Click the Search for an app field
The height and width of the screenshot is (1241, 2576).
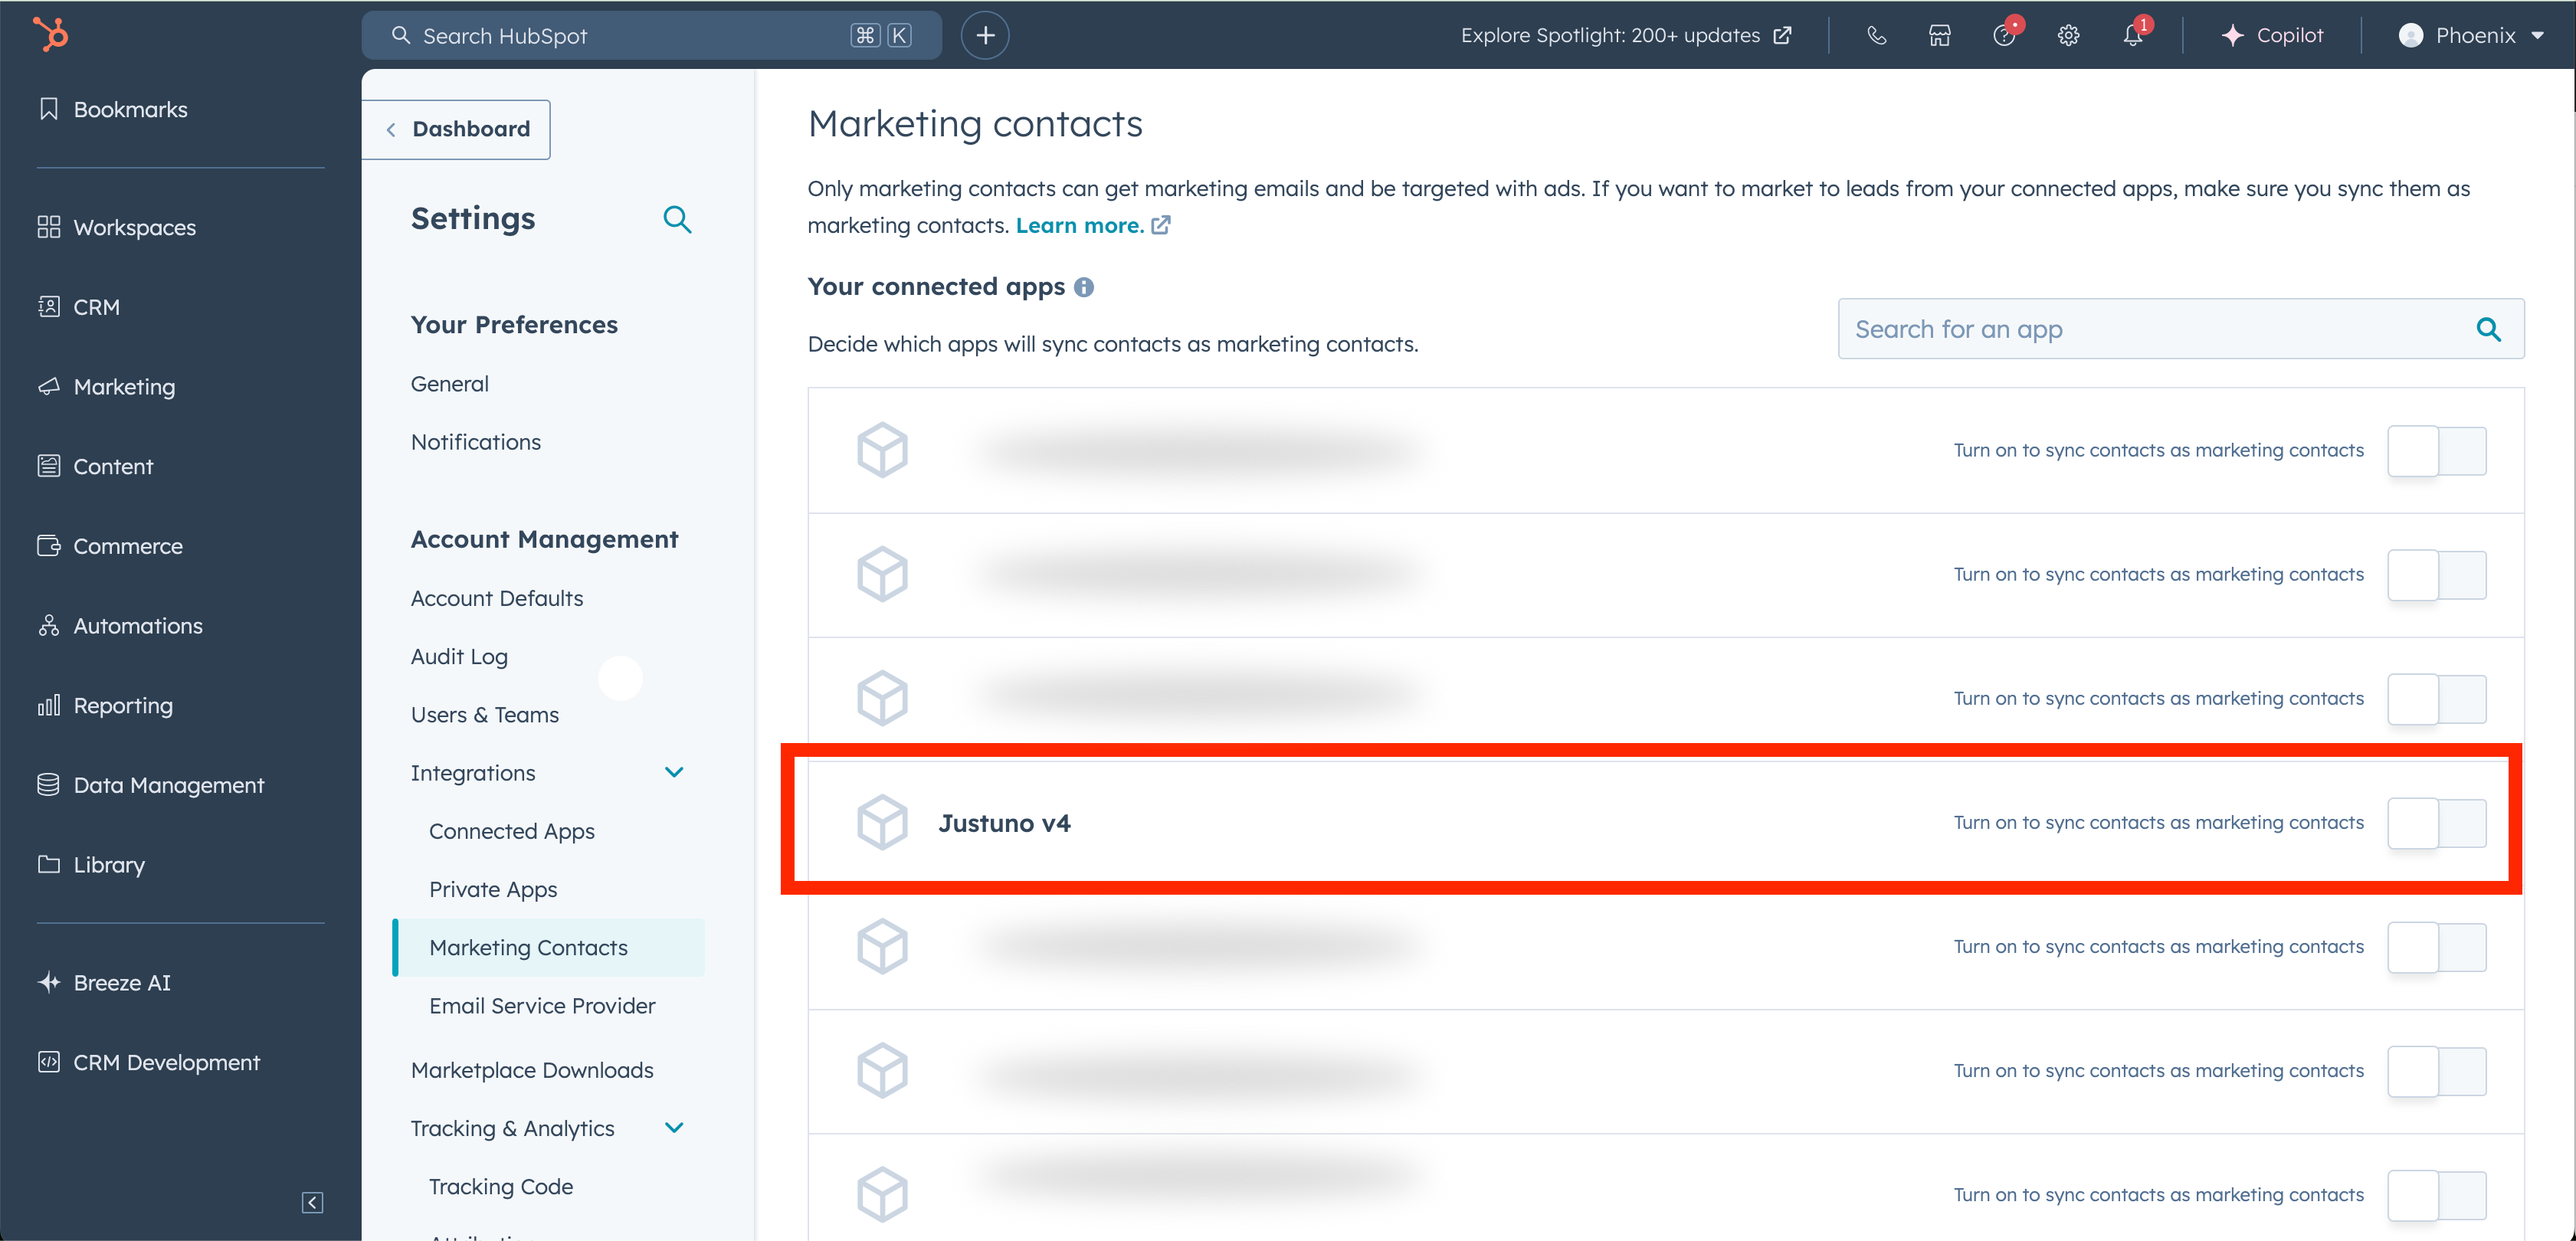pos(2160,329)
